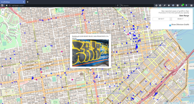Image resolution: width=194 pixels, height=104 pixels.
Task: Go back using the browser back arrow
Action: click(x=6, y=5)
